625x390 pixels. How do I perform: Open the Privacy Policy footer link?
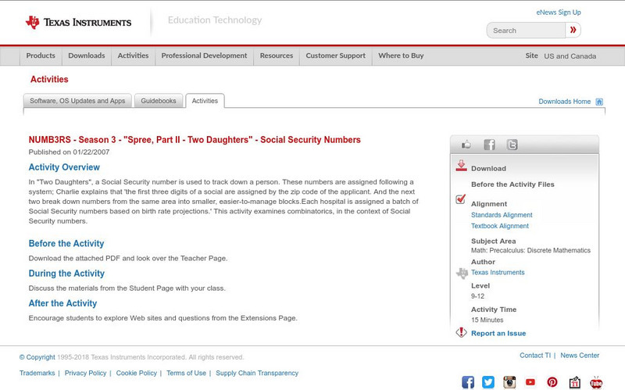tap(85, 373)
